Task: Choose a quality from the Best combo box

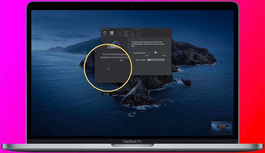Action: [x=155, y=60]
